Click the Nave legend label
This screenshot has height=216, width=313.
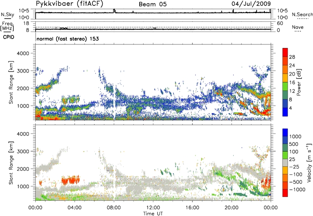tap(298, 27)
